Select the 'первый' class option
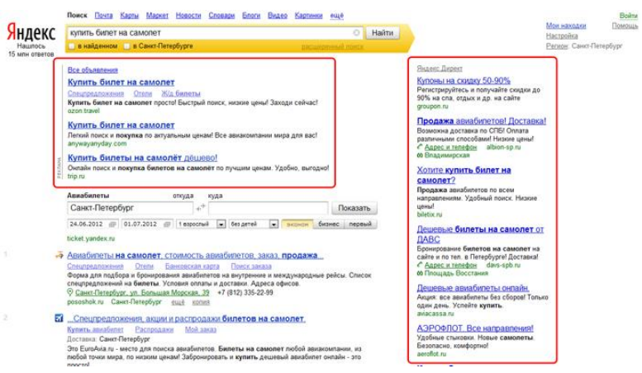Screen dimensions: 642x373 pos(360,224)
